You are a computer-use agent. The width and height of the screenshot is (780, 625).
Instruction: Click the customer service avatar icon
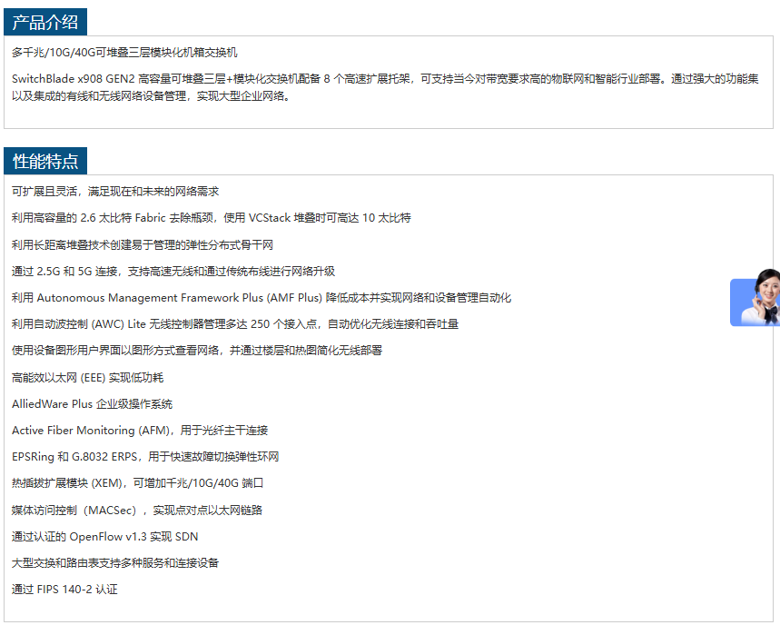tap(756, 299)
